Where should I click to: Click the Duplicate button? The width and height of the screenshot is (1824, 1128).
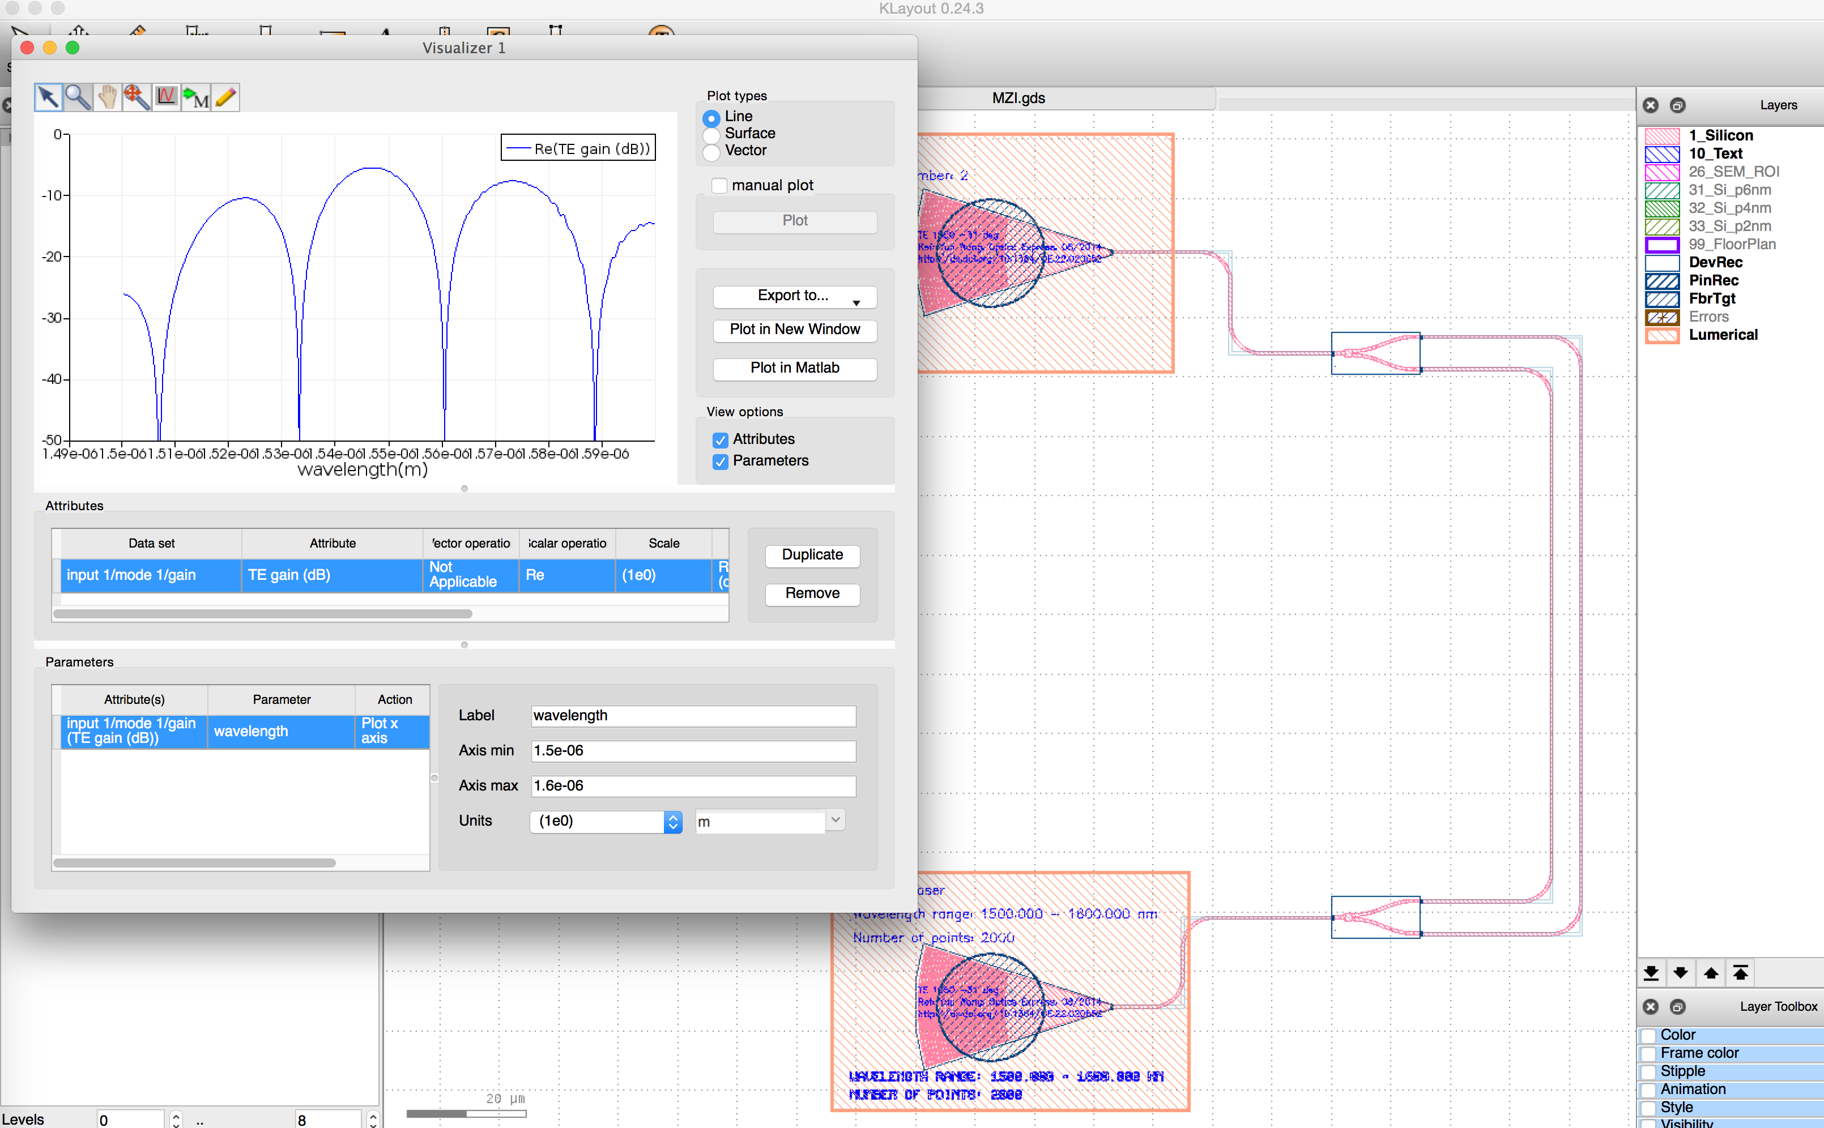coord(812,555)
